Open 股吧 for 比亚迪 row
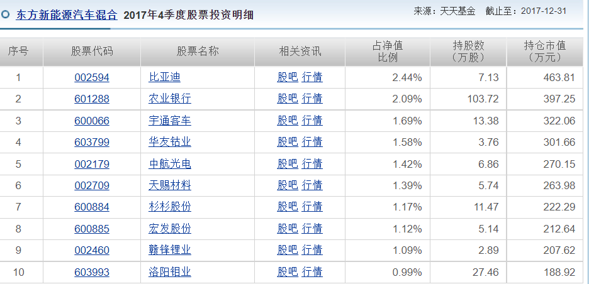The height and width of the screenshot is (284, 589). [288, 77]
